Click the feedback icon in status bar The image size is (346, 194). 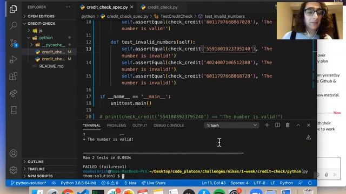(300, 183)
